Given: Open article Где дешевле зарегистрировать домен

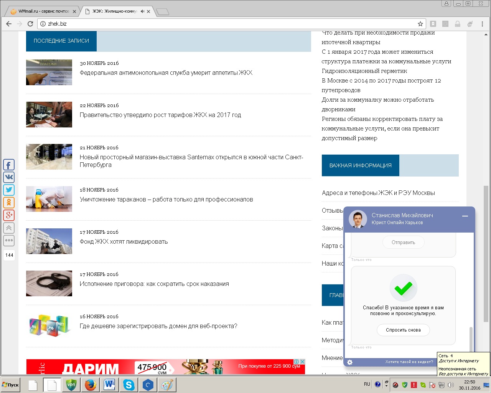Looking at the screenshot, I should (x=158, y=326).
